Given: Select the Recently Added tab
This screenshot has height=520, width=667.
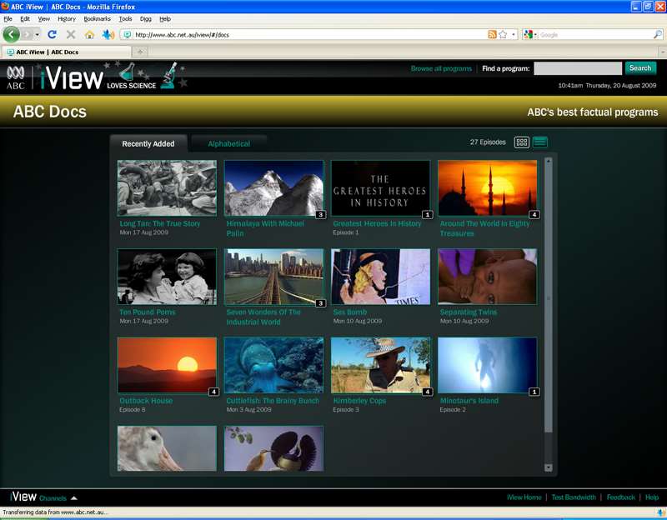Looking at the screenshot, I should [148, 143].
